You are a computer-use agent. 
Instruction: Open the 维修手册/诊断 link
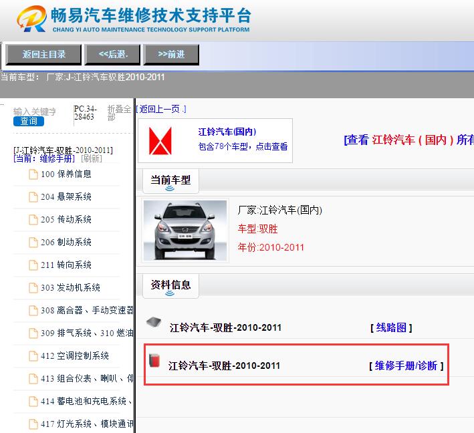point(406,366)
